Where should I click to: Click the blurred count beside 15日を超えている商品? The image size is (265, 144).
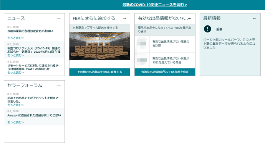tap(142, 60)
